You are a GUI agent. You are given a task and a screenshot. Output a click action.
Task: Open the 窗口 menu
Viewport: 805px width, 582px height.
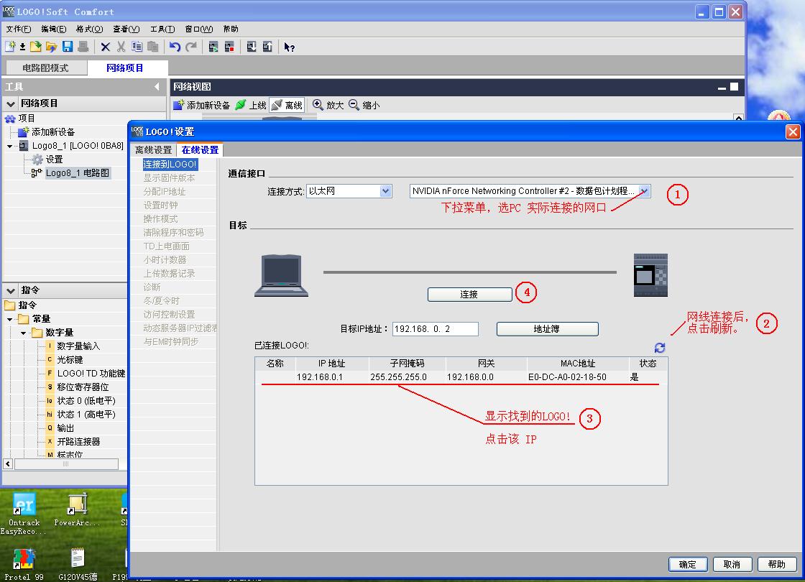199,29
